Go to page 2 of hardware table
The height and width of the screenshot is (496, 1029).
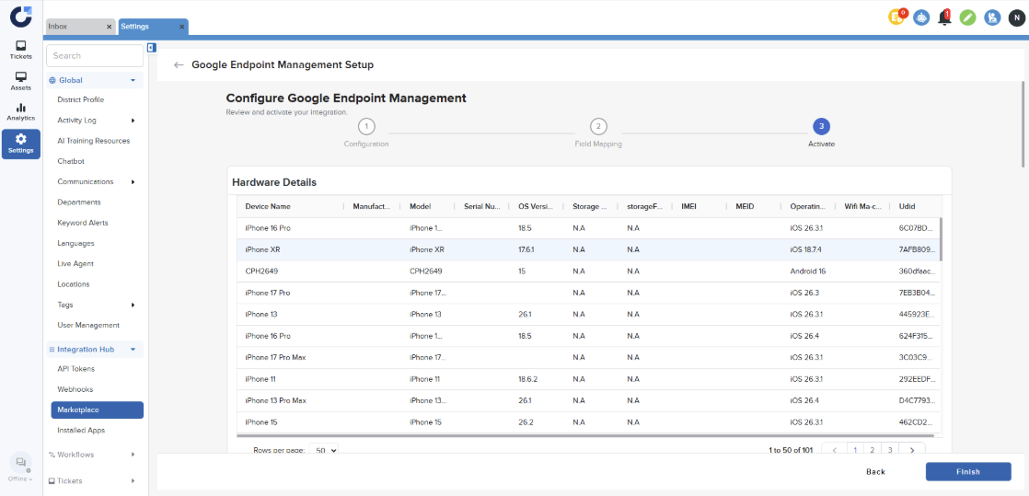pos(872,450)
